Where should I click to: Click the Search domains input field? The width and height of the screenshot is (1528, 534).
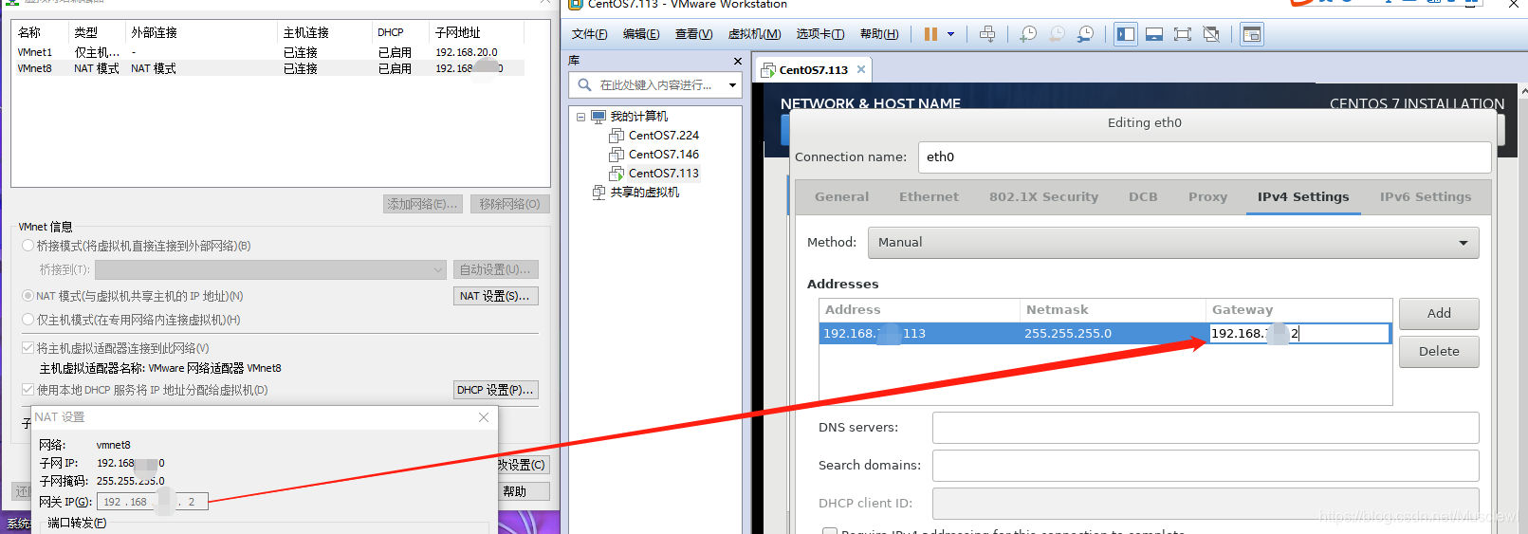[1206, 466]
